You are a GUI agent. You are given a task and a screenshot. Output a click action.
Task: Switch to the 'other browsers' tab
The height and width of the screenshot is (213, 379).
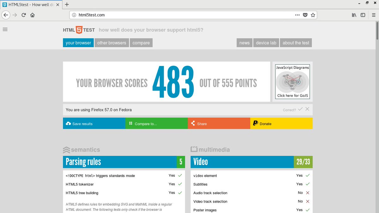[111, 43]
